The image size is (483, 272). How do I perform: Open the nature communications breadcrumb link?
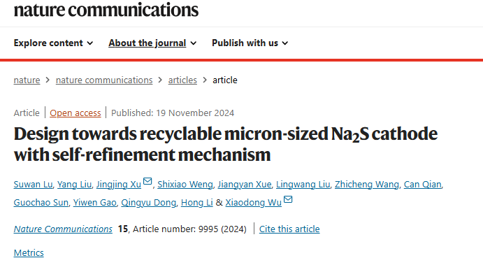point(104,80)
